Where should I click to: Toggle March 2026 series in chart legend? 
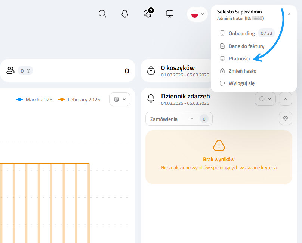click(x=35, y=100)
